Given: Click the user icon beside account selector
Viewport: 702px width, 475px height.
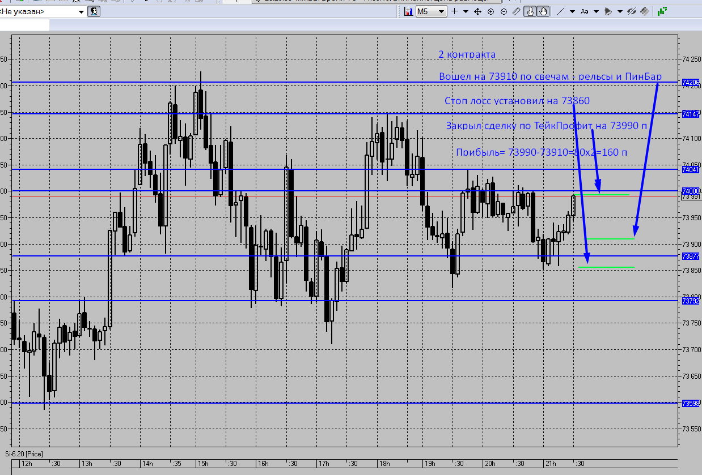Looking at the screenshot, I should (95, 11).
